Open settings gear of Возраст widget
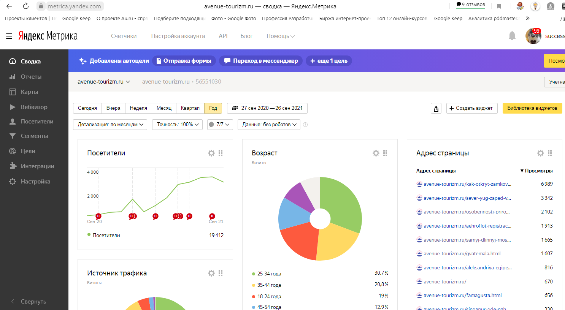 [x=376, y=153]
